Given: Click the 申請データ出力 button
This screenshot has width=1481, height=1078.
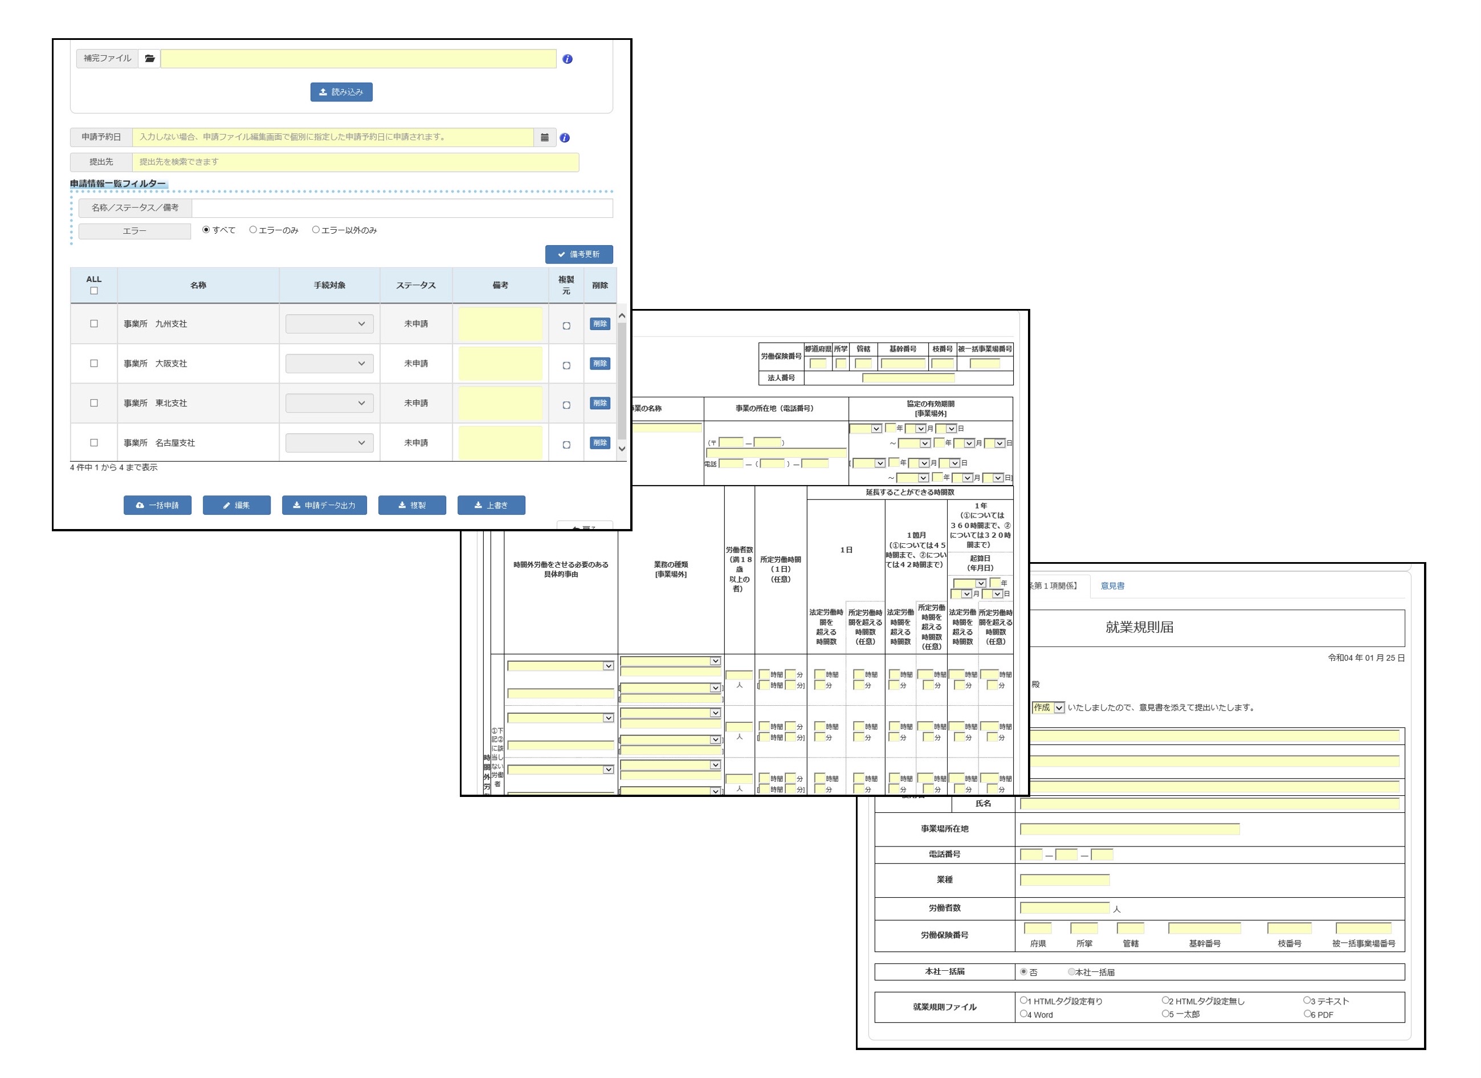Looking at the screenshot, I should coord(324,505).
